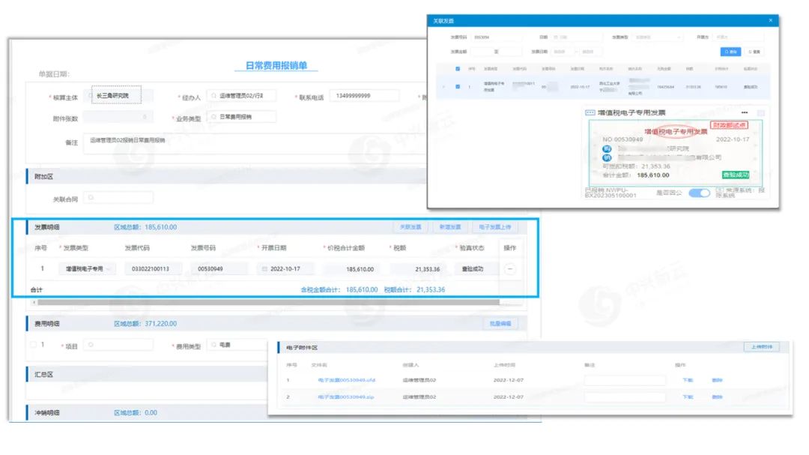The image size is (809, 455).
Task: Click the 联系电话 field 13499999999
Action: (364, 95)
